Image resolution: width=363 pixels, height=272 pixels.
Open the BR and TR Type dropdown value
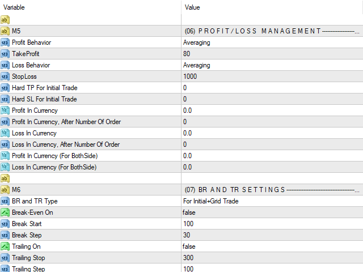point(272,201)
